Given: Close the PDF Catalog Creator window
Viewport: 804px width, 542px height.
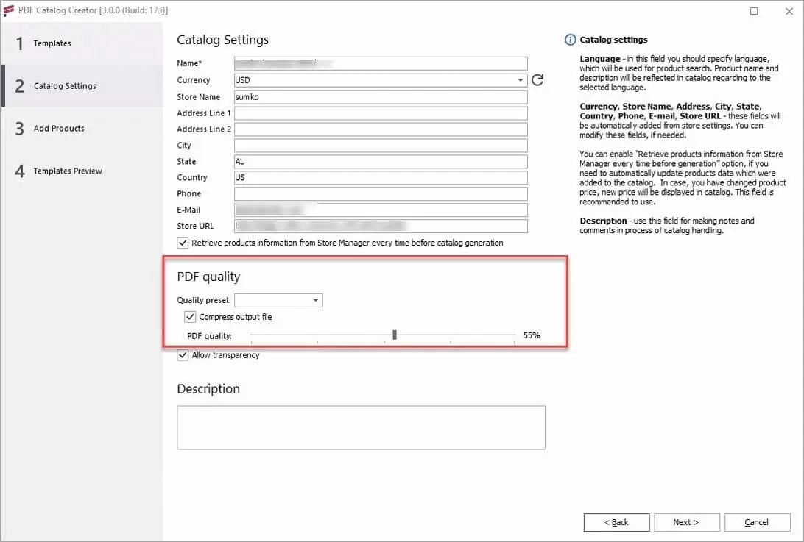Looking at the screenshot, I should coord(787,10).
